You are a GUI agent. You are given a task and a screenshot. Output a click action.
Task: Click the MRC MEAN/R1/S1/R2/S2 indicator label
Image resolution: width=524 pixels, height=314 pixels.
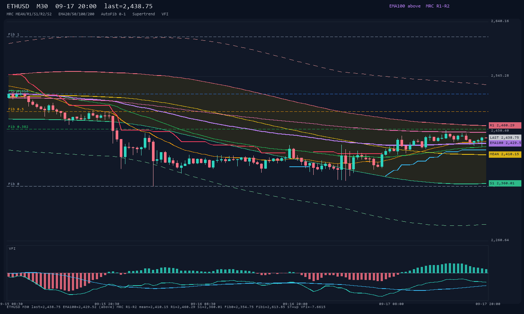(29, 14)
